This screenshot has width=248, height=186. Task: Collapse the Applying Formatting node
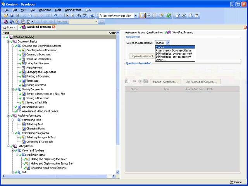pyautogui.click(x=8, y=115)
